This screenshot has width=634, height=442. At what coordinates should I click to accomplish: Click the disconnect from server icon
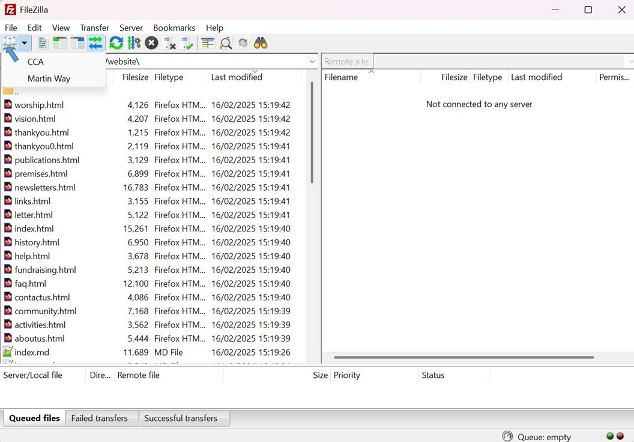(x=169, y=43)
